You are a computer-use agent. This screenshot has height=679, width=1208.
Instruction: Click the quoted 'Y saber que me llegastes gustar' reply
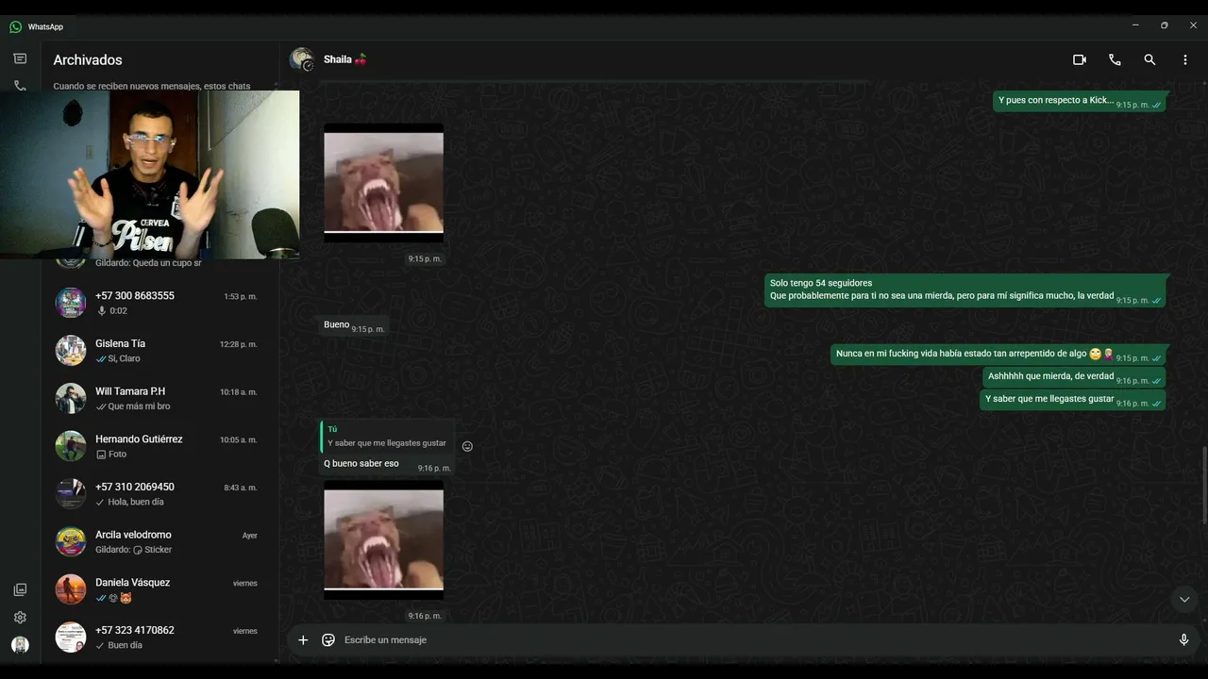387,438
